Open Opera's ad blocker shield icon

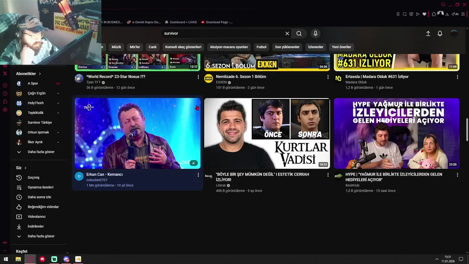[x=411, y=14]
